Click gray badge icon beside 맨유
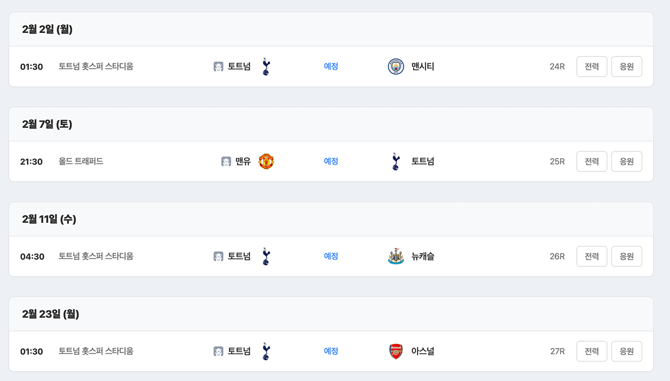Image resolution: width=670 pixels, height=381 pixels. (x=226, y=161)
